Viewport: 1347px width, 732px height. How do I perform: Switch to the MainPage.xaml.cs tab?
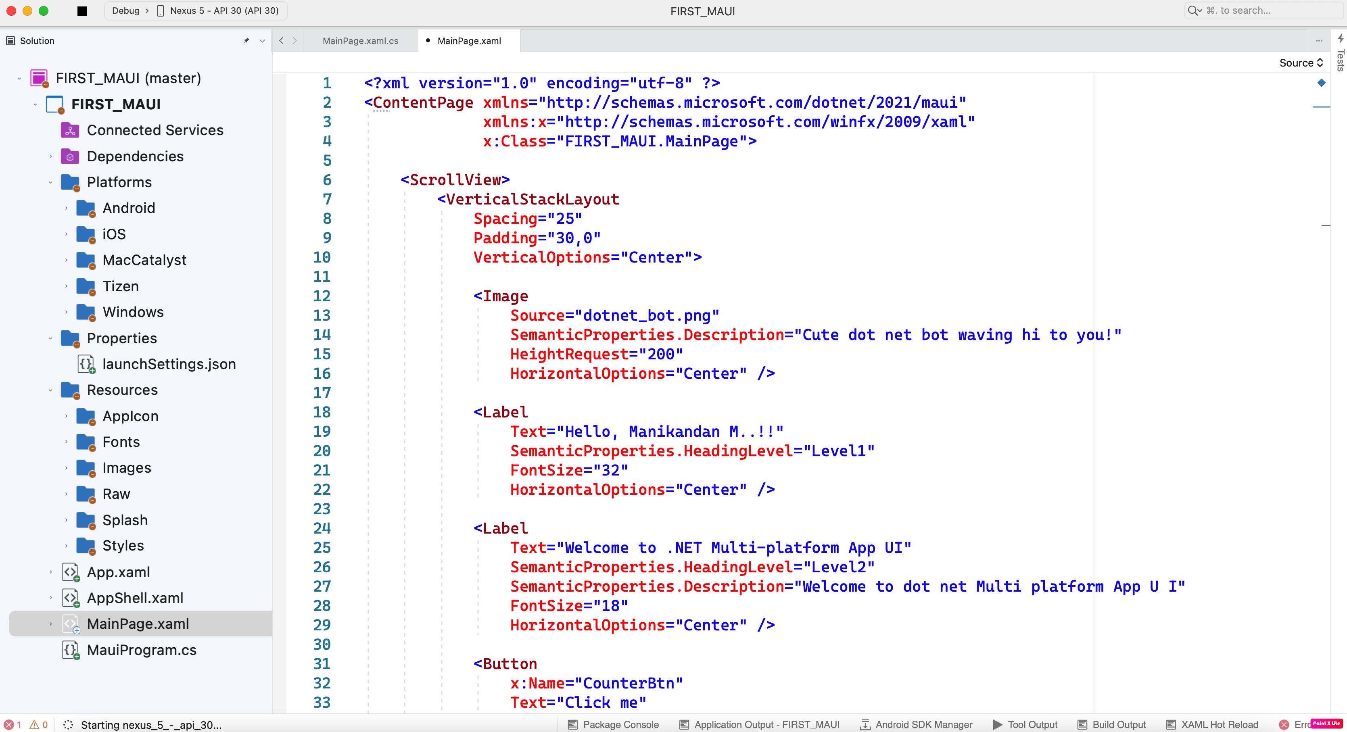(360, 40)
